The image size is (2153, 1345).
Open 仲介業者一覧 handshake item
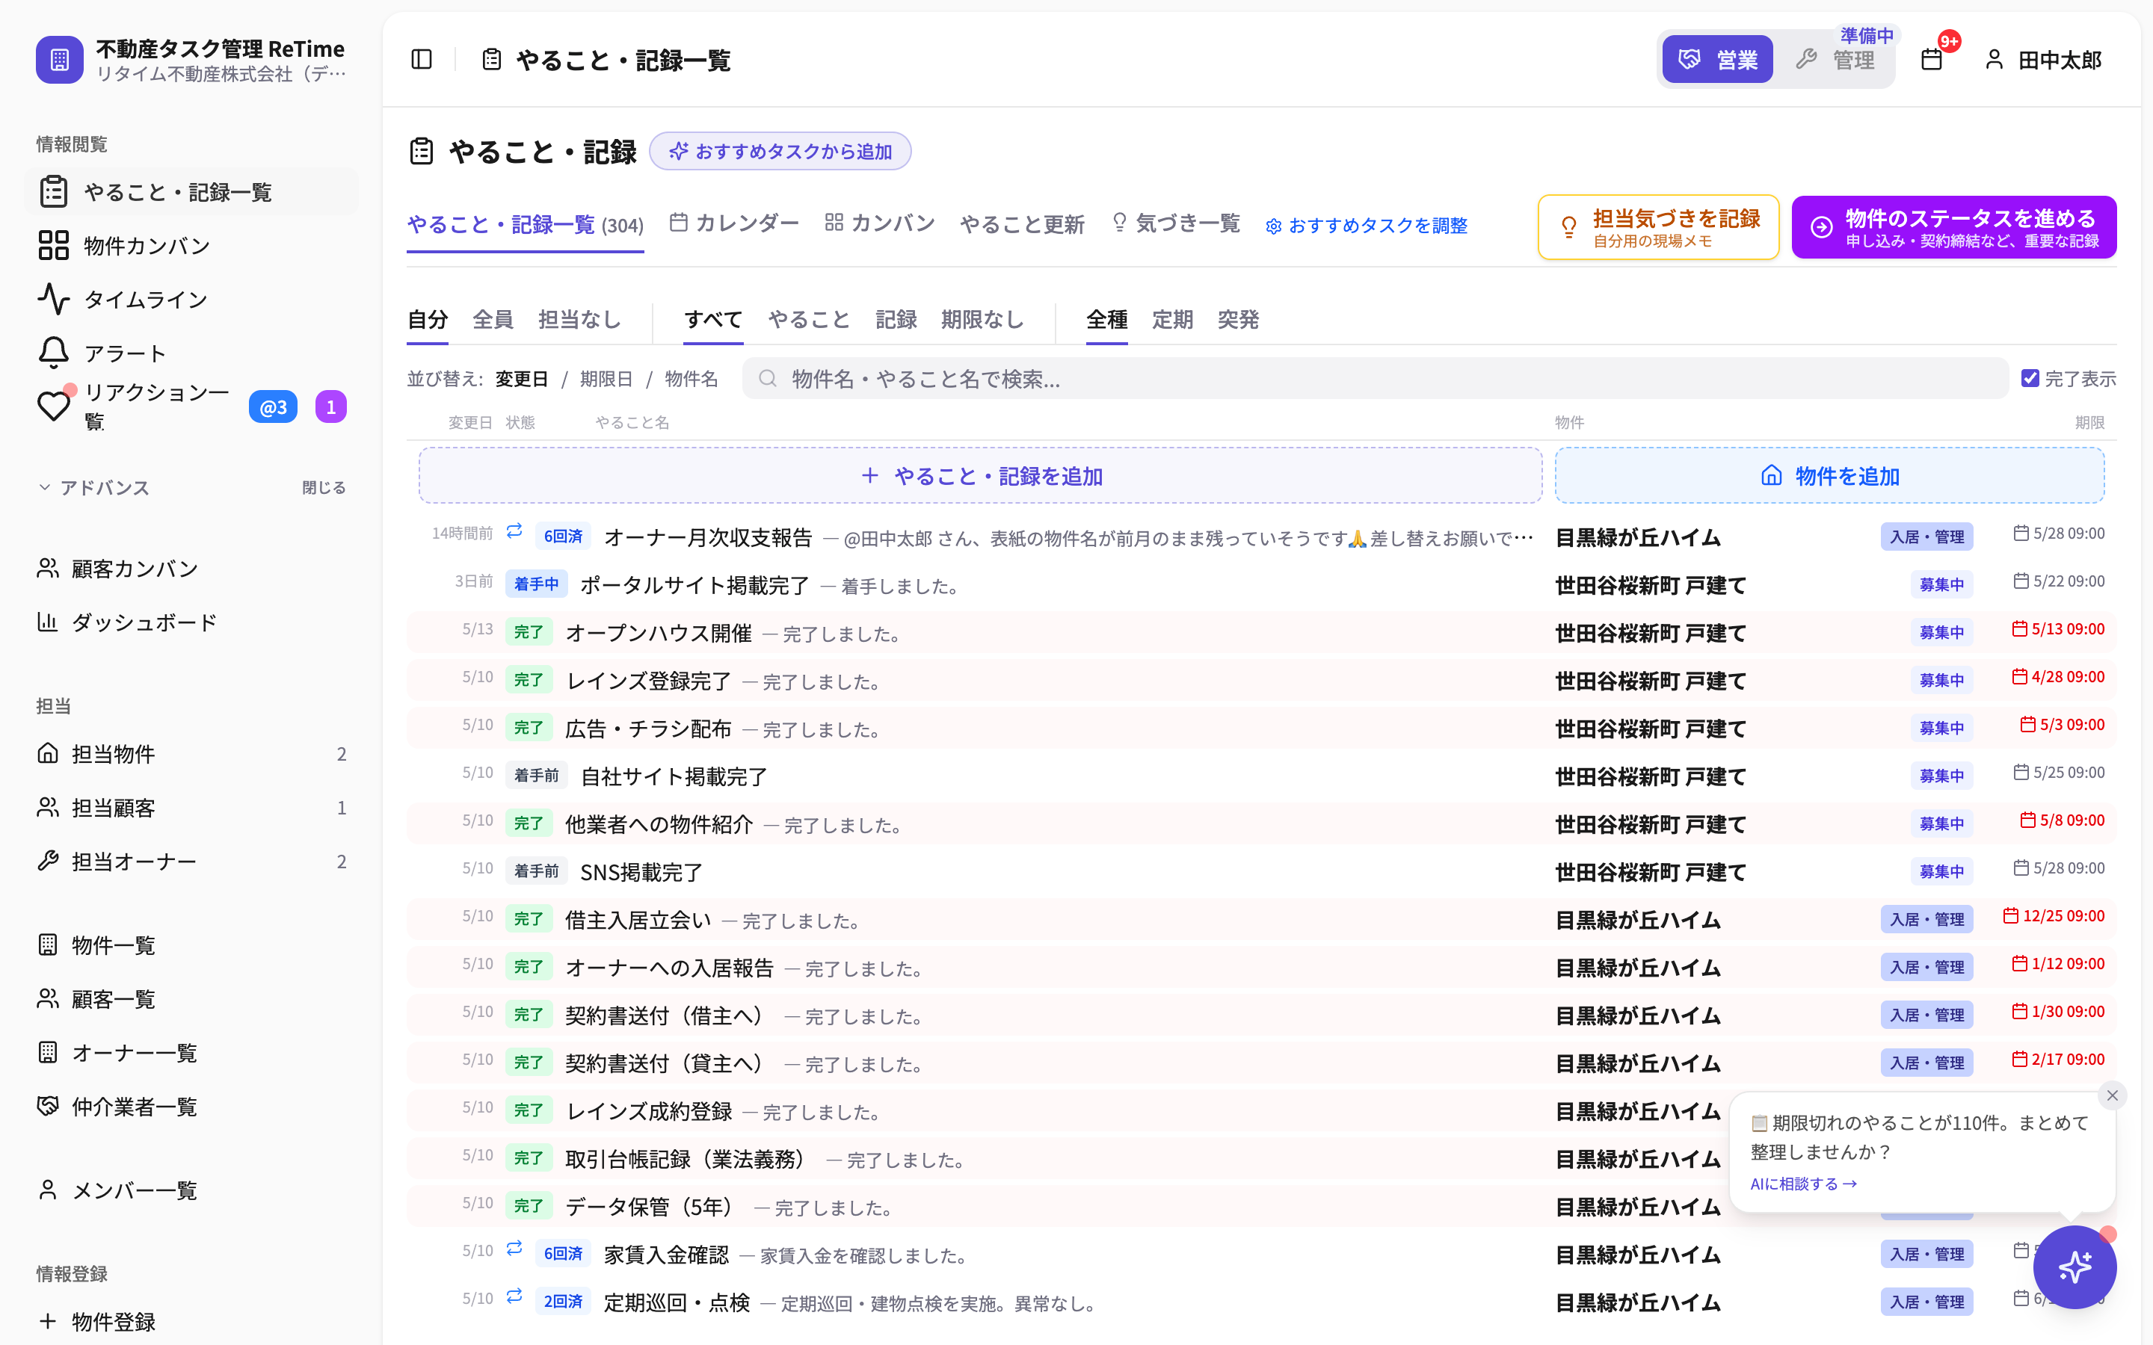pos(191,1107)
